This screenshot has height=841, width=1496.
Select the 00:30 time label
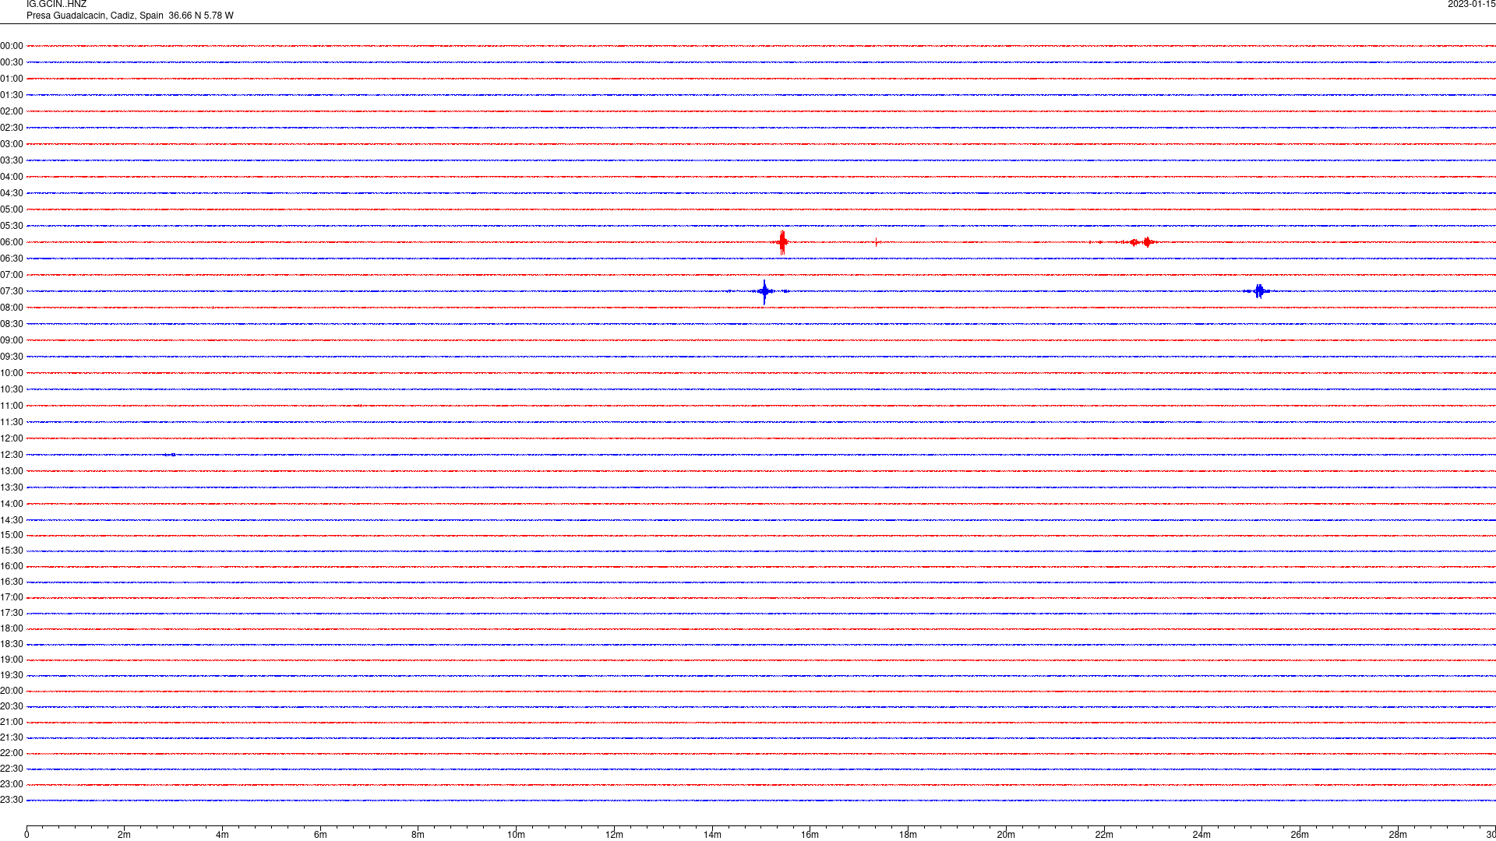12,62
